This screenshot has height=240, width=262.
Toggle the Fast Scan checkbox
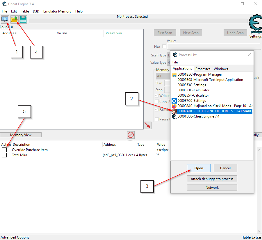[x=156, y=109]
